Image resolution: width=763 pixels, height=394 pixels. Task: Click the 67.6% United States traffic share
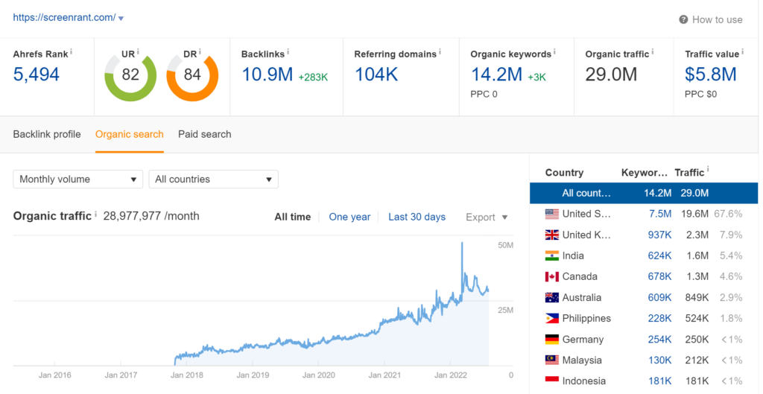728,214
